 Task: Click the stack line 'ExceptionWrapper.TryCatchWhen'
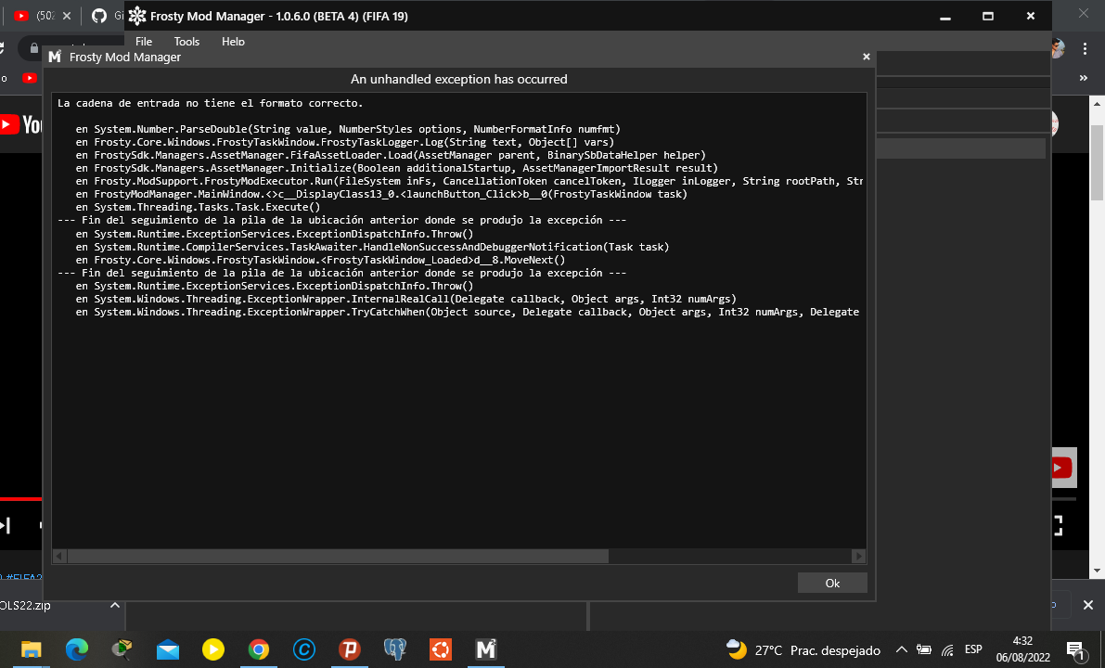pos(468,312)
